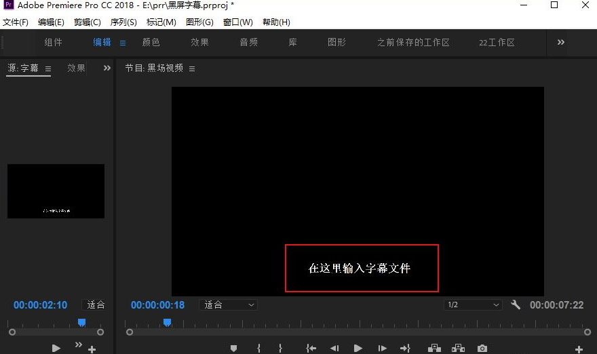Click program timecode 00:00:00:18
Viewport: 597px width, 354px height.
point(157,305)
